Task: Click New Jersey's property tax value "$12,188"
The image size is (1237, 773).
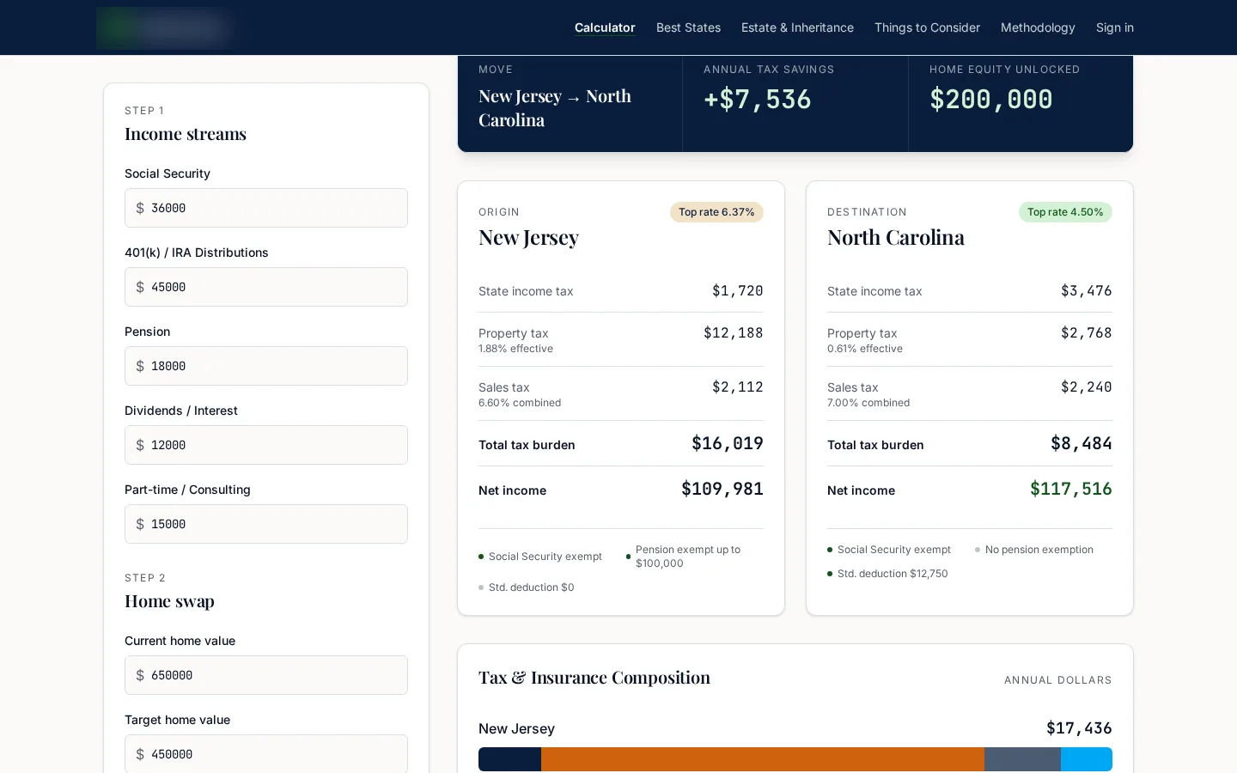Action: tap(734, 333)
